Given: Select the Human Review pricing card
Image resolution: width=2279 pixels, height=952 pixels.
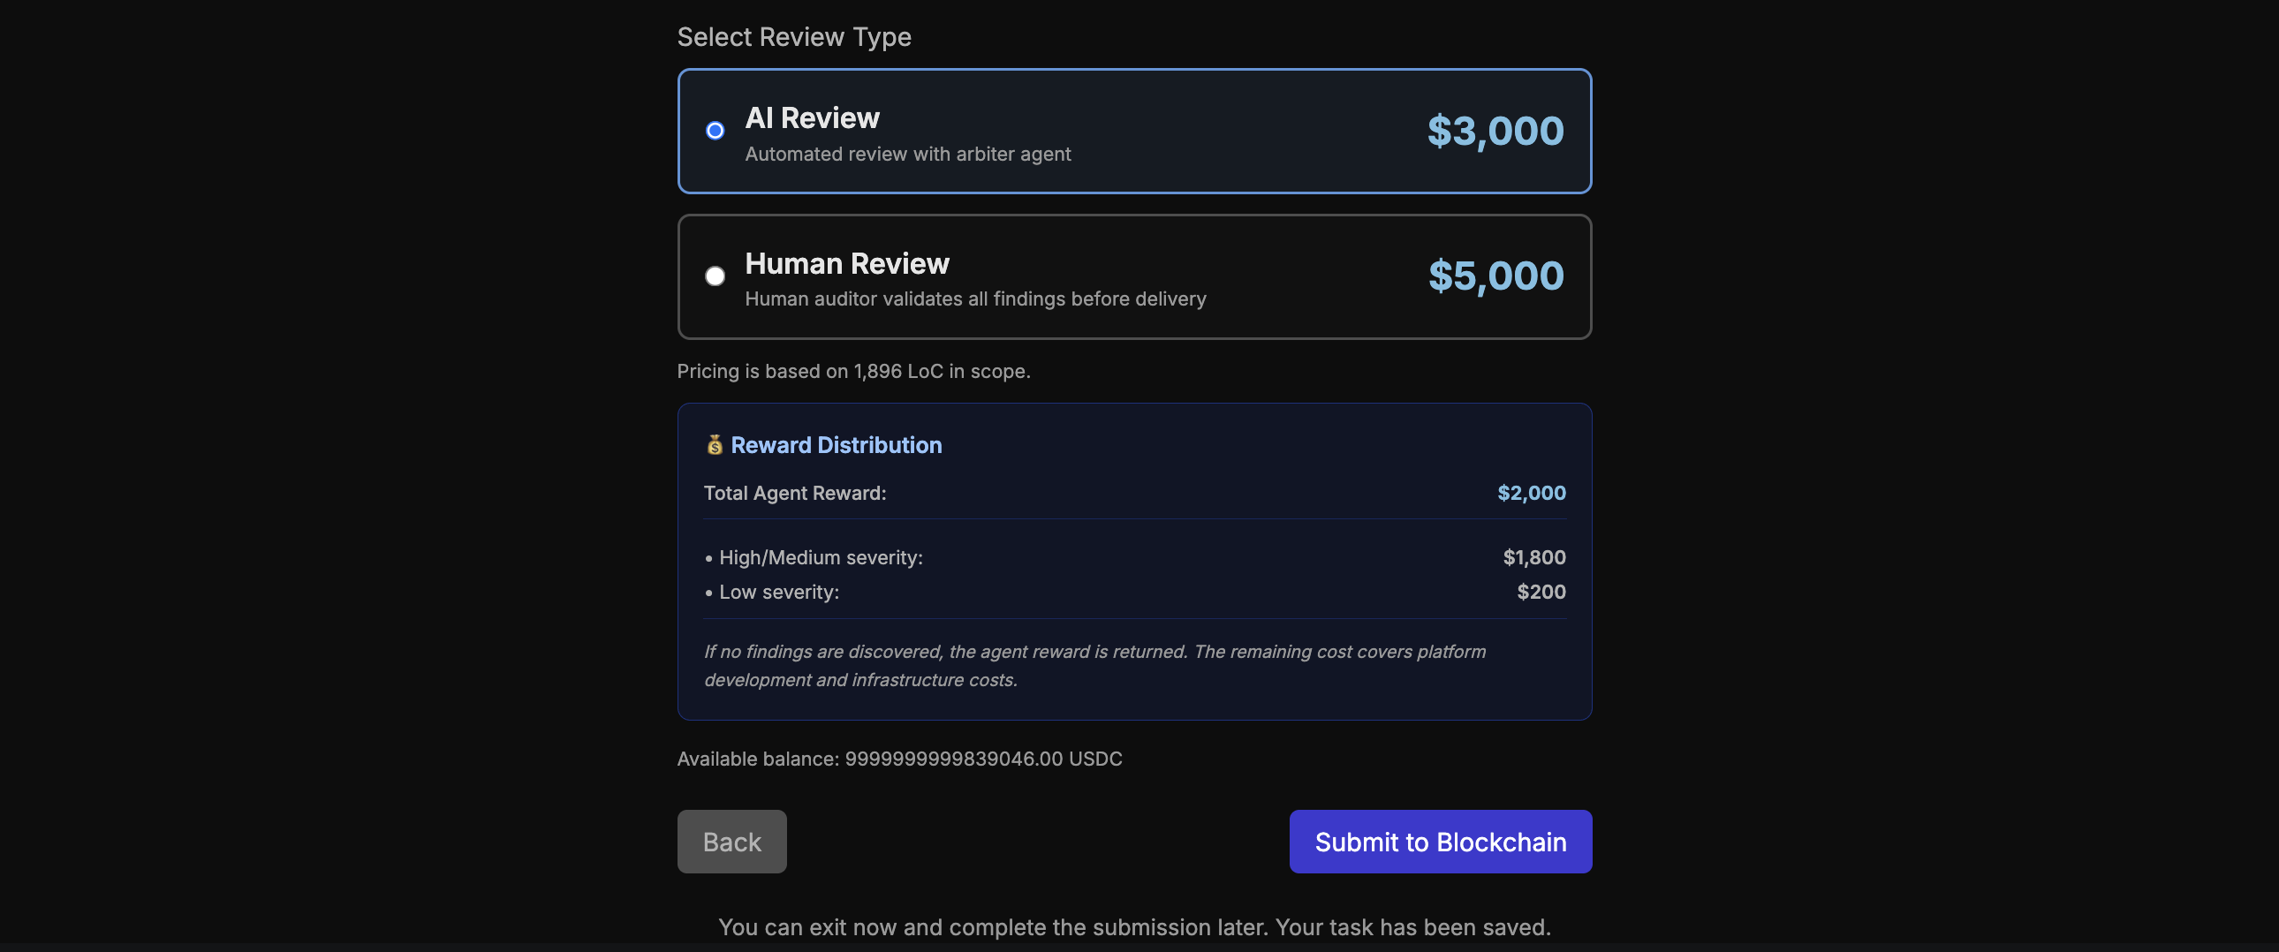Looking at the screenshot, I should 1134,277.
